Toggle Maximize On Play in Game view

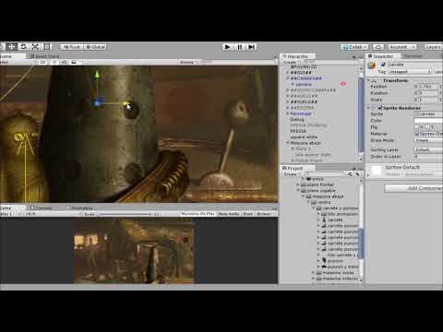(x=198, y=214)
